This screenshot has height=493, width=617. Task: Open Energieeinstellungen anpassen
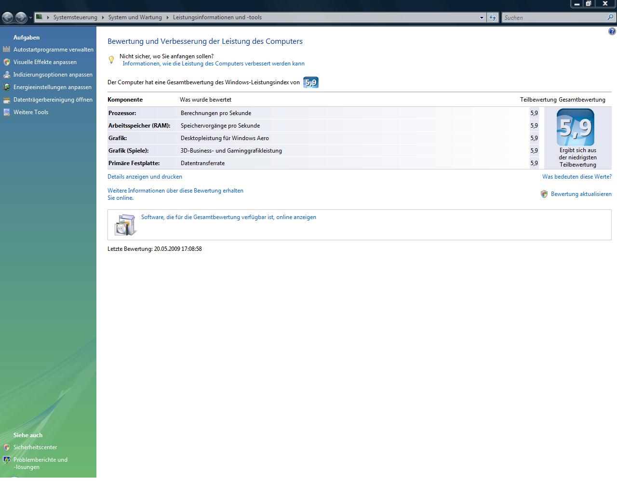(53, 87)
